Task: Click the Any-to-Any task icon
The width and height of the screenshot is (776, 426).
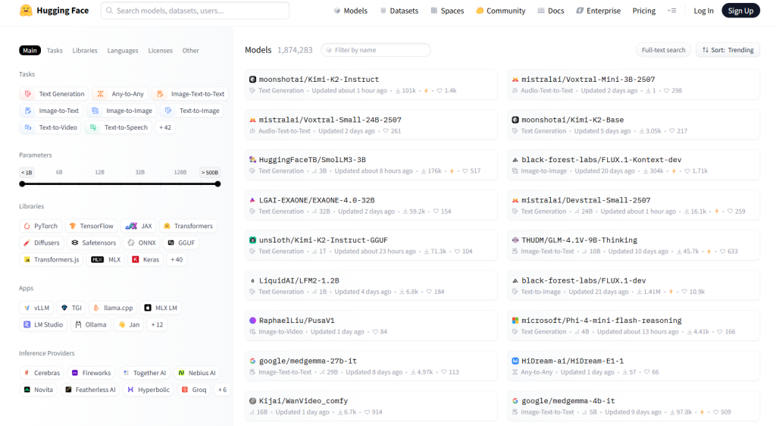Action: tap(101, 94)
